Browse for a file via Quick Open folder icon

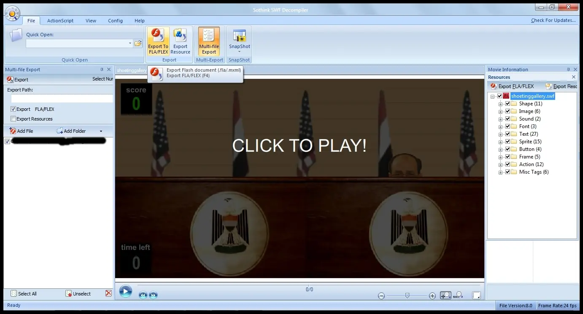coord(138,43)
